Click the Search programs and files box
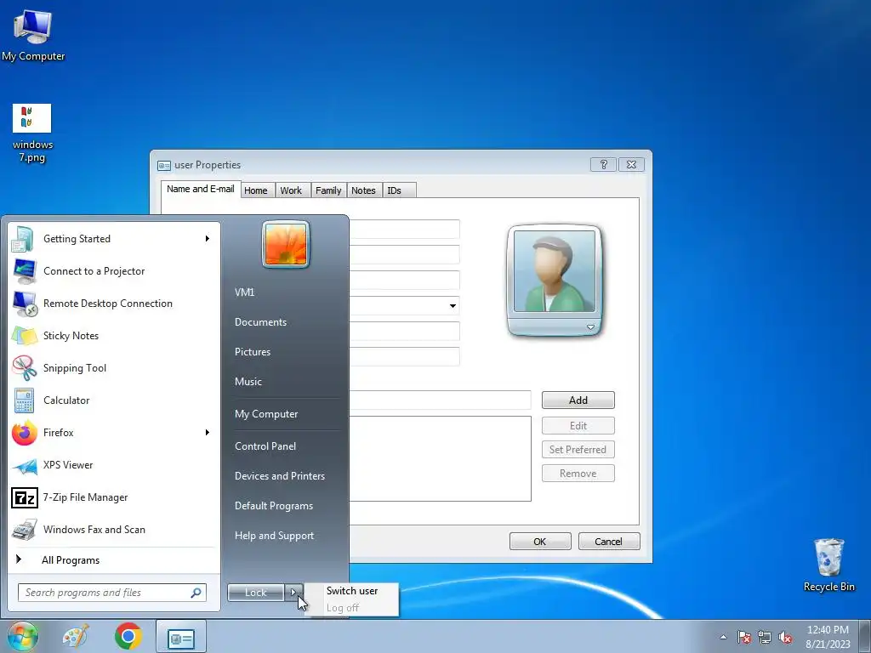This screenshot has height=653, width=871. [111, 593]
